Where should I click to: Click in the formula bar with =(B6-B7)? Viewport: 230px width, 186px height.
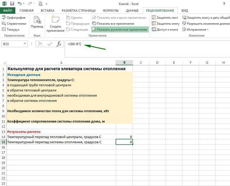coord(144,44)
